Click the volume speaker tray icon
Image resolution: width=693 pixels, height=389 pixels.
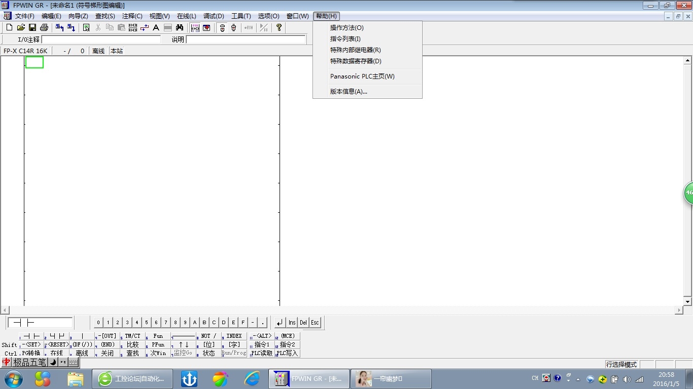(x=627, y=379)
